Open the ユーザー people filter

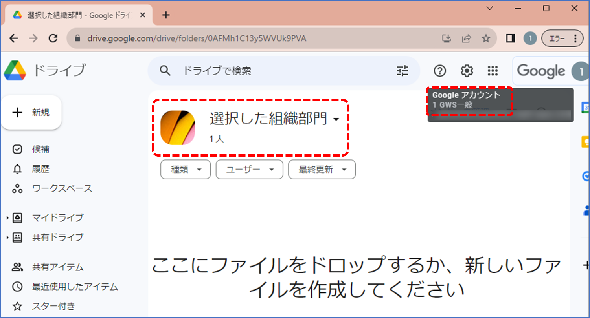click(250, 170)
